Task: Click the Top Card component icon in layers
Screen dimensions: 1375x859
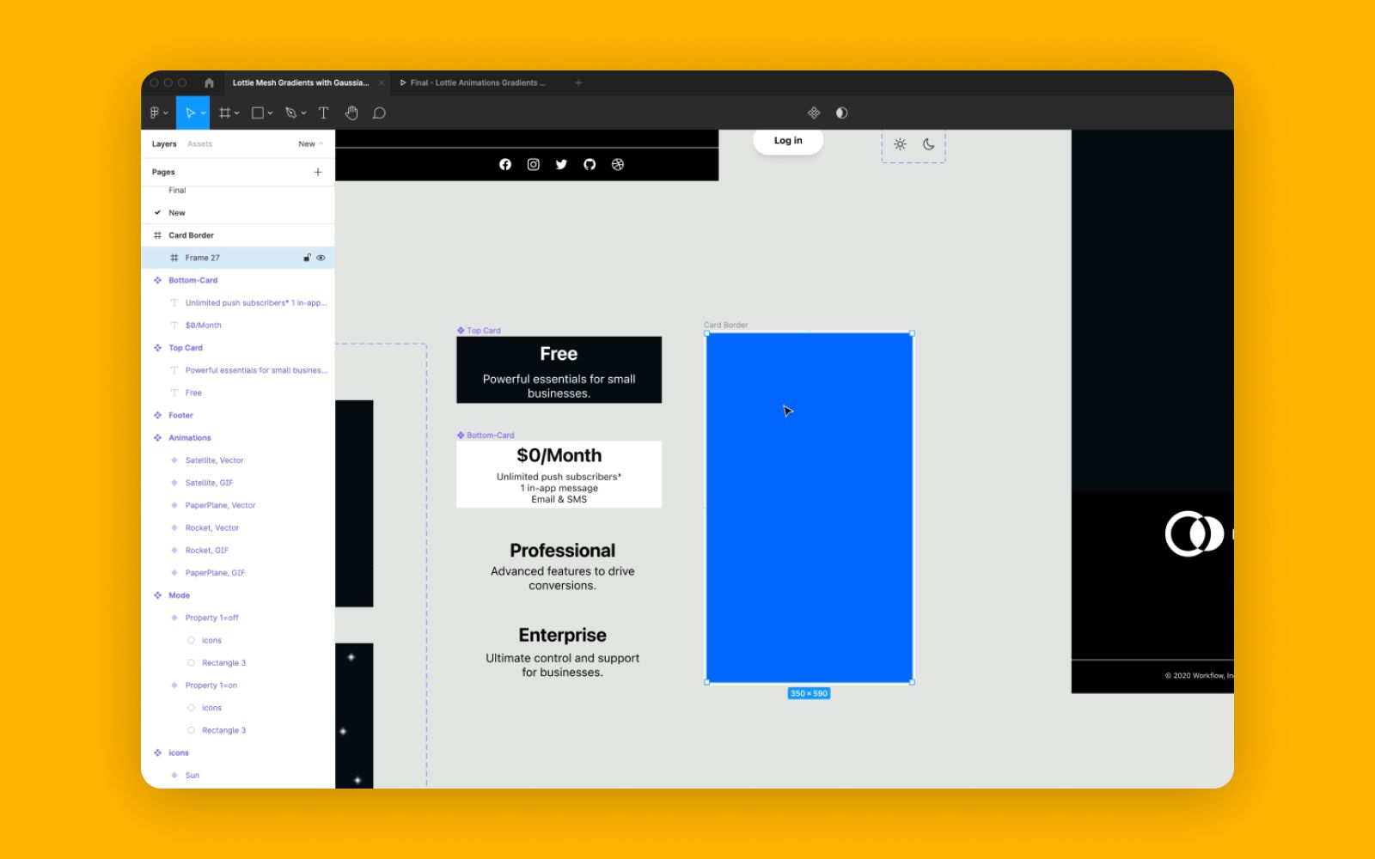Action: (x=157, y=348)
